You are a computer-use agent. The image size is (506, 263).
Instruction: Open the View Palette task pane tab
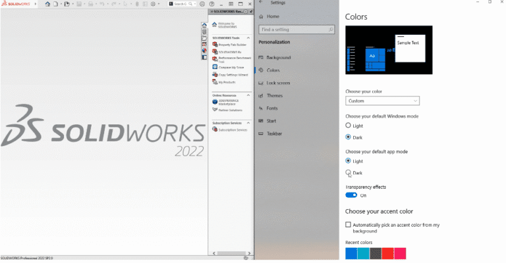tap(204, 45)
